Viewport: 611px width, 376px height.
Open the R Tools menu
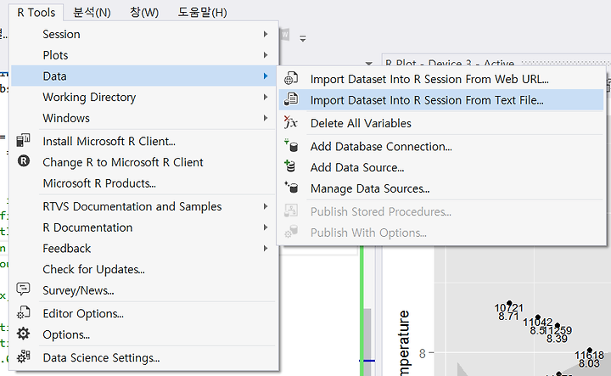tap(36, 13)
